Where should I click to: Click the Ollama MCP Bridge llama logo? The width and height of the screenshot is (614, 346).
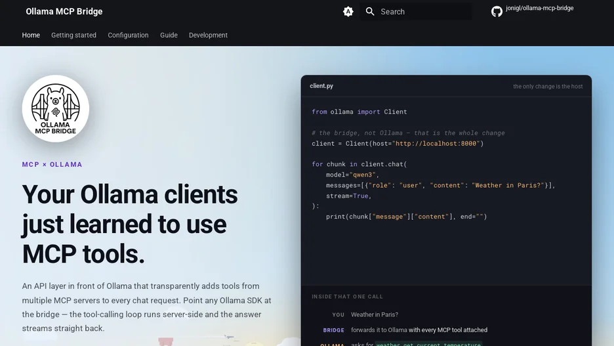coord(56,108)
